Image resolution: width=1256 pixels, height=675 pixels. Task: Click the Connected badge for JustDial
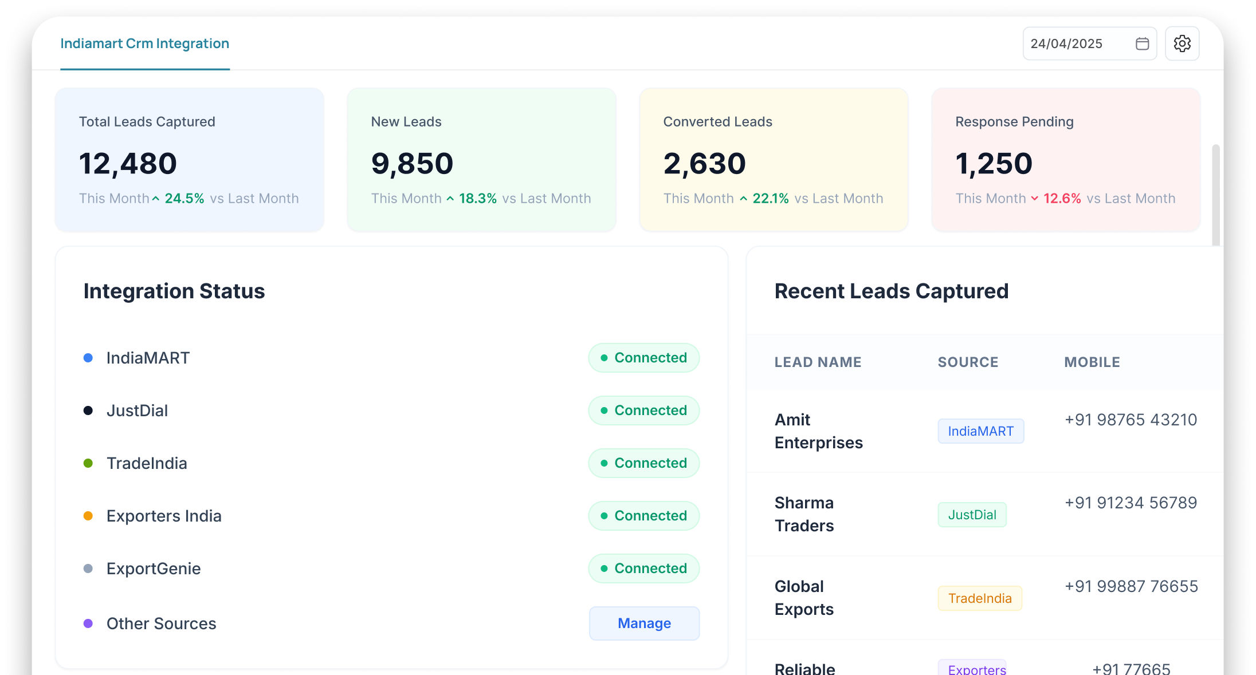click(x=644, y=410)
